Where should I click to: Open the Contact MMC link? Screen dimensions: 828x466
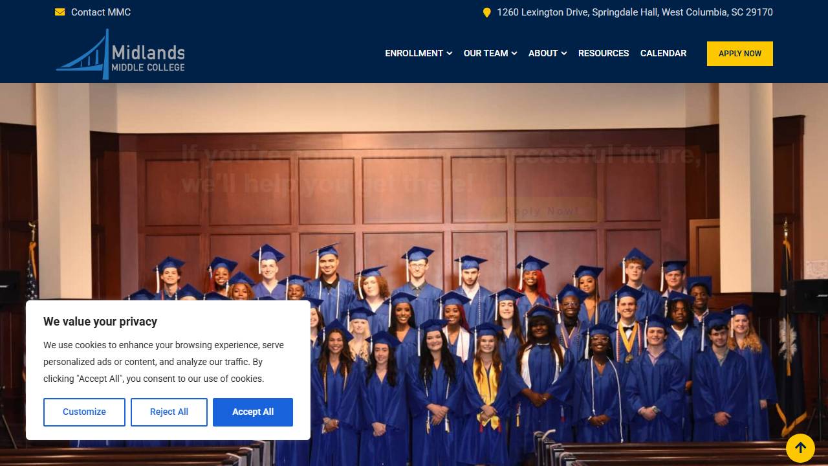click(x=101, y=12)
